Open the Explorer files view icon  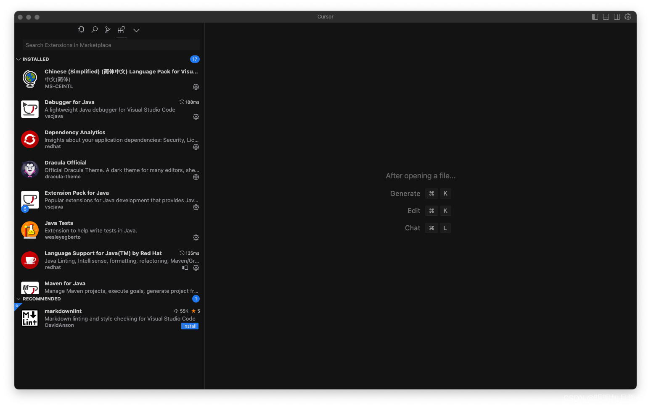click(81, 30)
